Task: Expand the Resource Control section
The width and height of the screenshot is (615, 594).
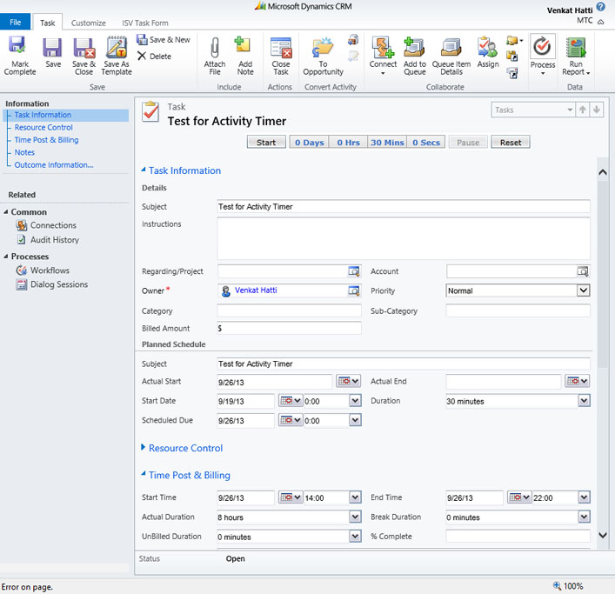Action: (185, 448)
